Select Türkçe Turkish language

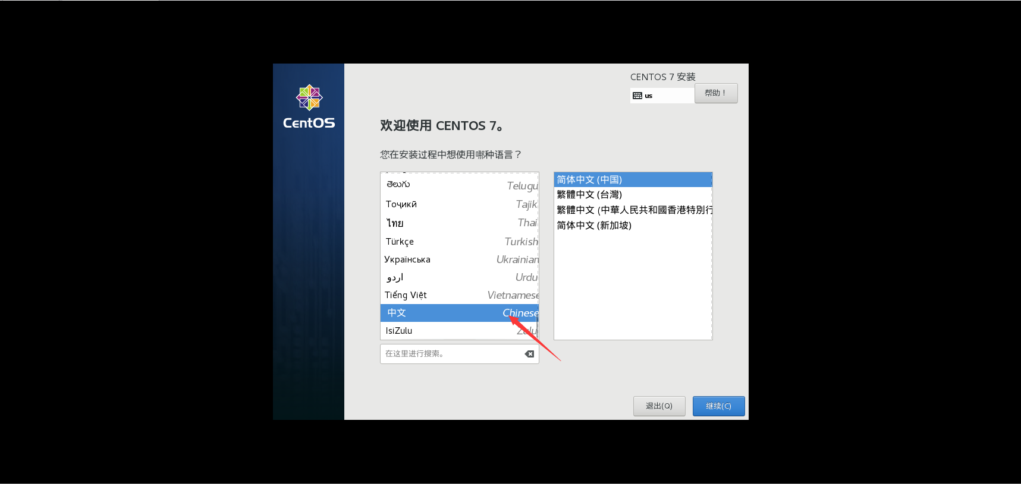tap(459, 242)
